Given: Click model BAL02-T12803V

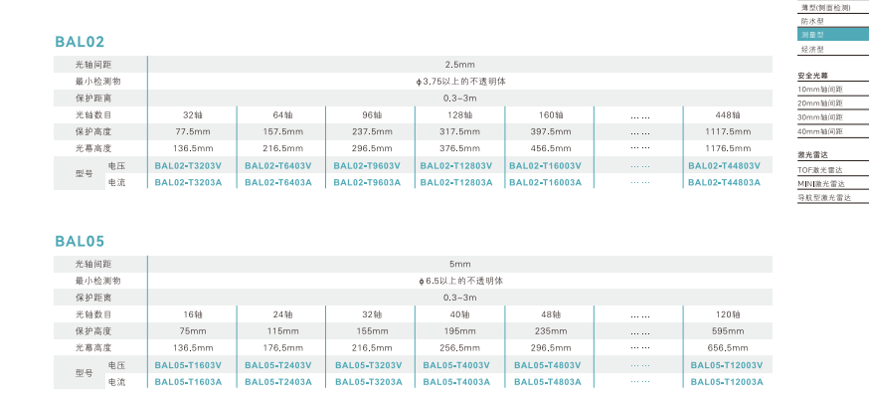Looking at the screenshot, I should [458, 166].
